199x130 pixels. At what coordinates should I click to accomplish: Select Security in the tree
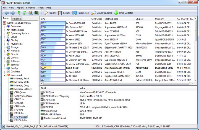pyautogui.click(x=15, y=65)
